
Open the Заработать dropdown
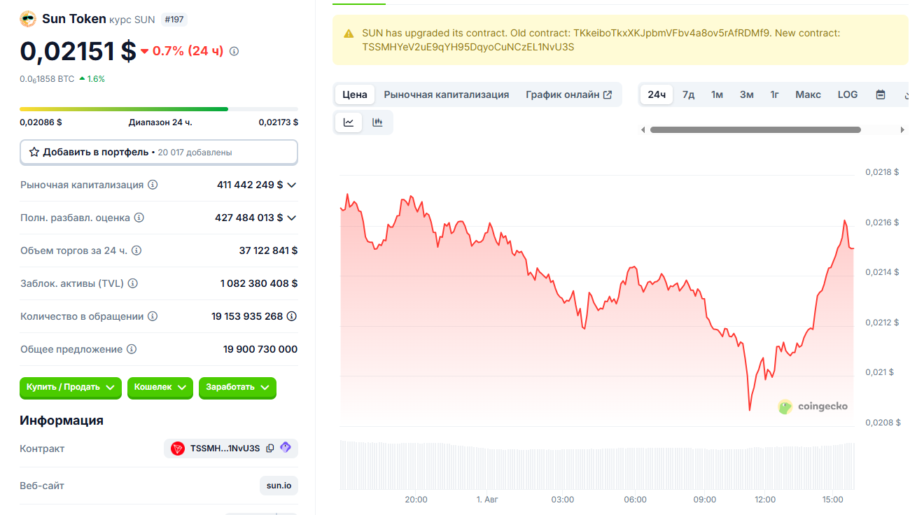pyautogui.click(x=237, y=387)
